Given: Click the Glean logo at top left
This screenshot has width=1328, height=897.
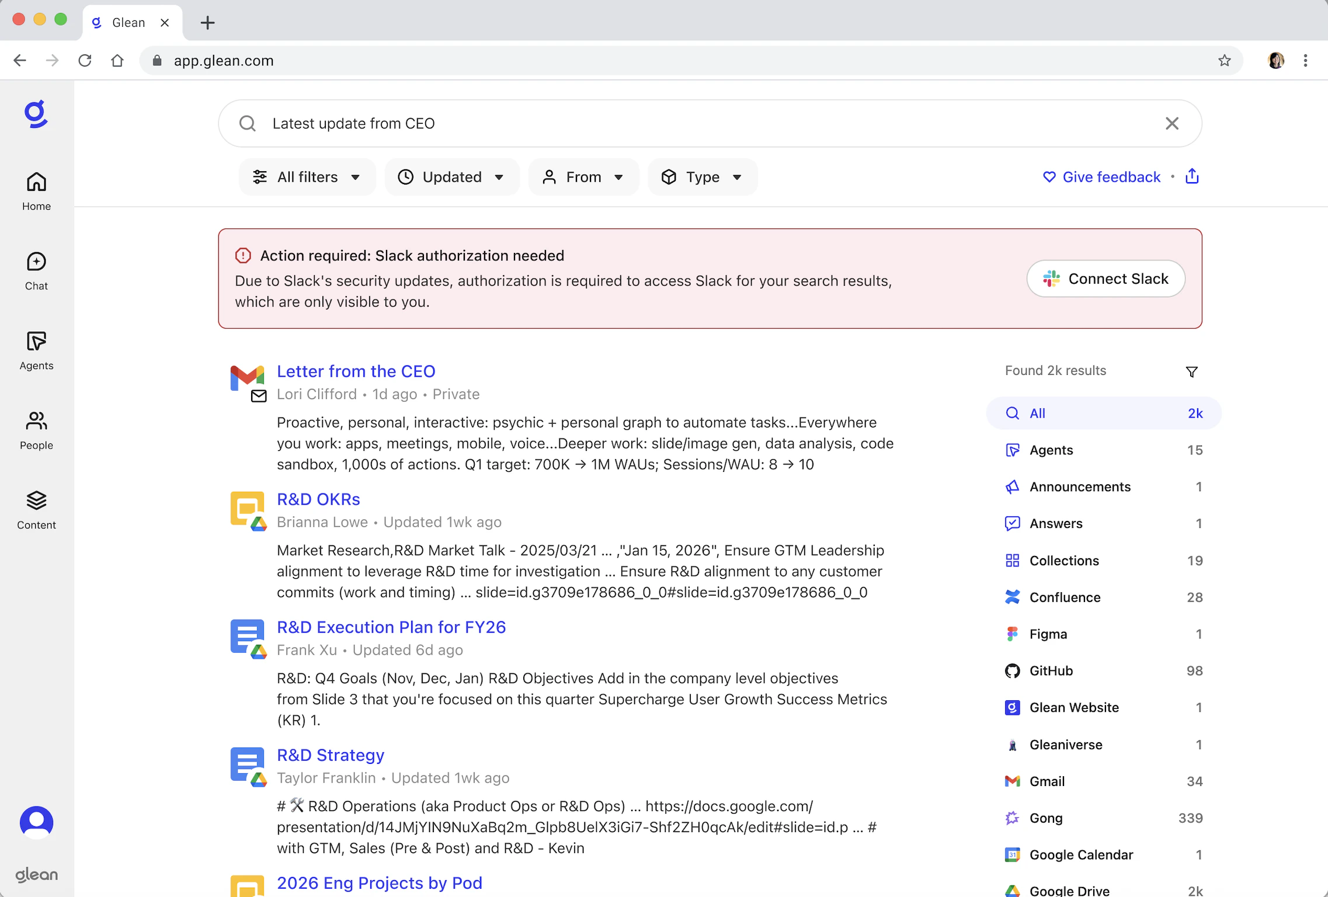Looking at the screenshot, I should (x=36, y=114).
